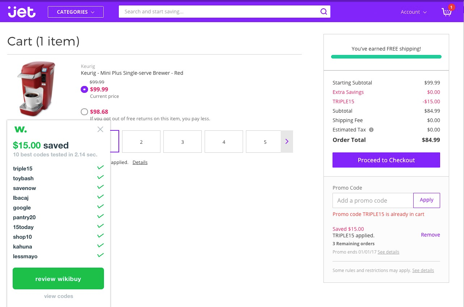Click Proceed to Checkout button

click(386, 160)
